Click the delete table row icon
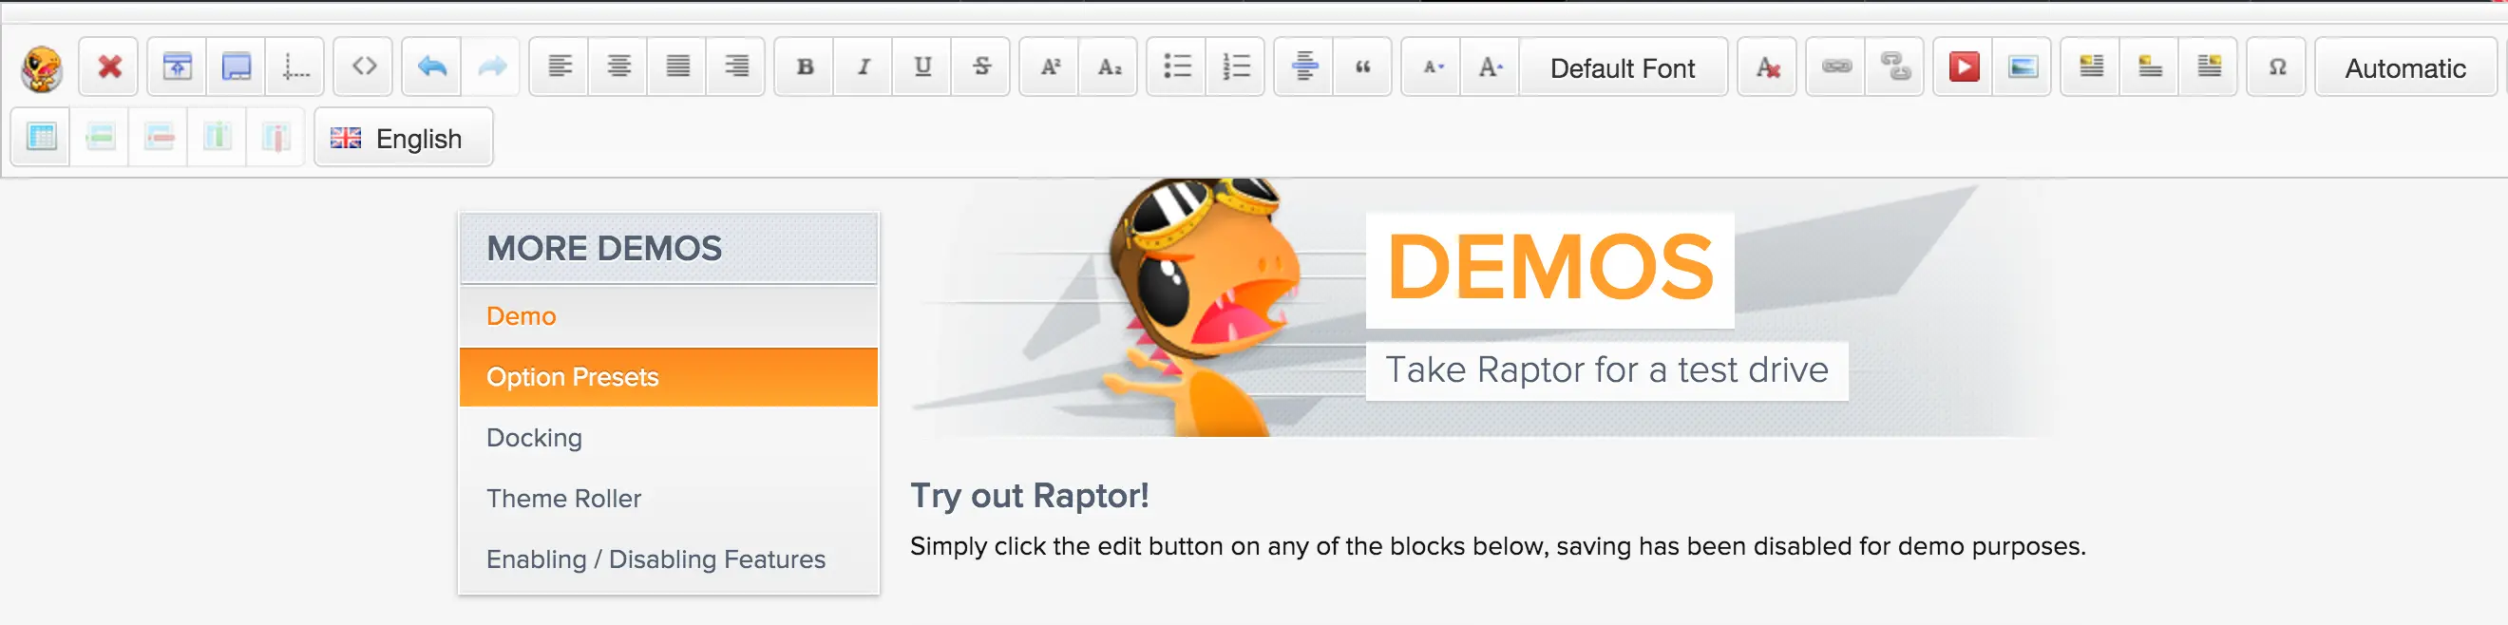Viewport: 2508px width, 625px height. (x=159, y=138)
